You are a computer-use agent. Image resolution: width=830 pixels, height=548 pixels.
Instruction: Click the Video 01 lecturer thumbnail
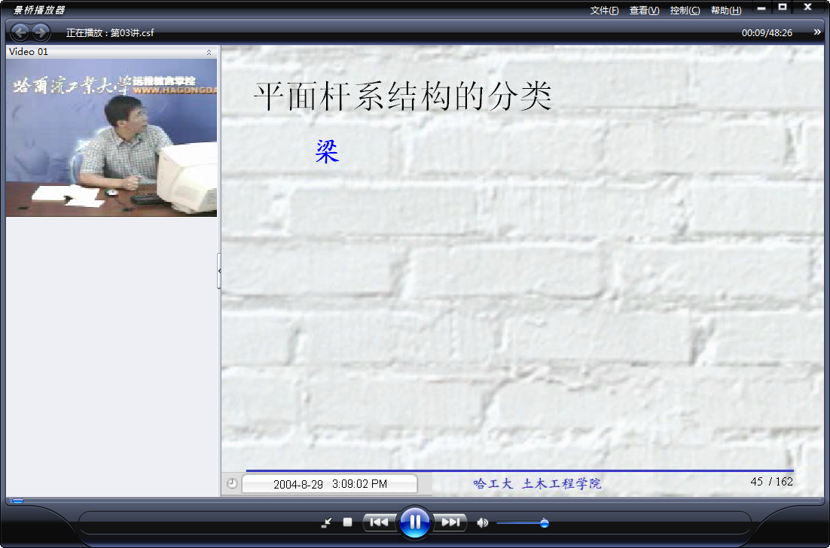(111, 138)
